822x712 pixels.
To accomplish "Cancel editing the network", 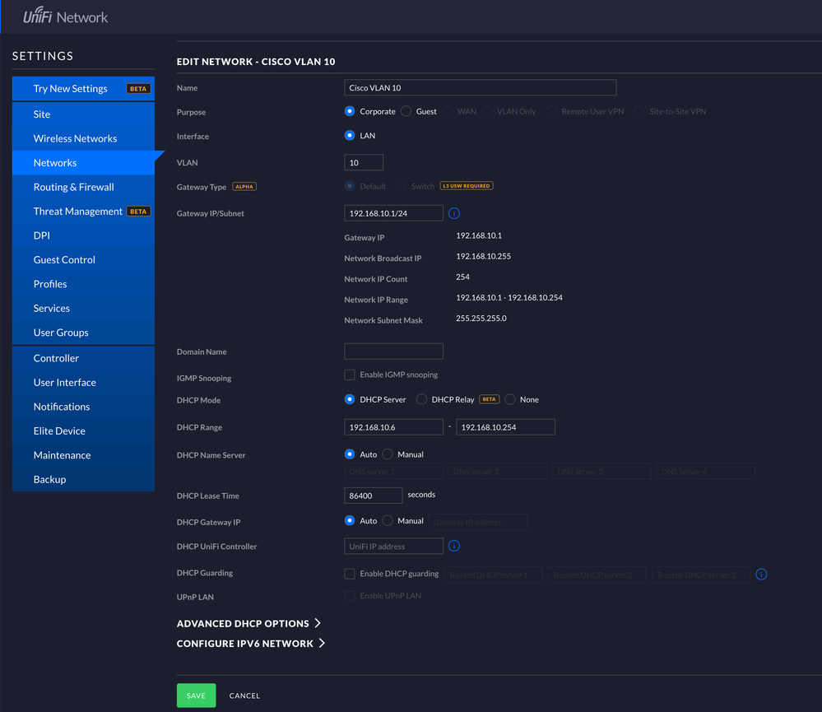I will coord(244,696).
